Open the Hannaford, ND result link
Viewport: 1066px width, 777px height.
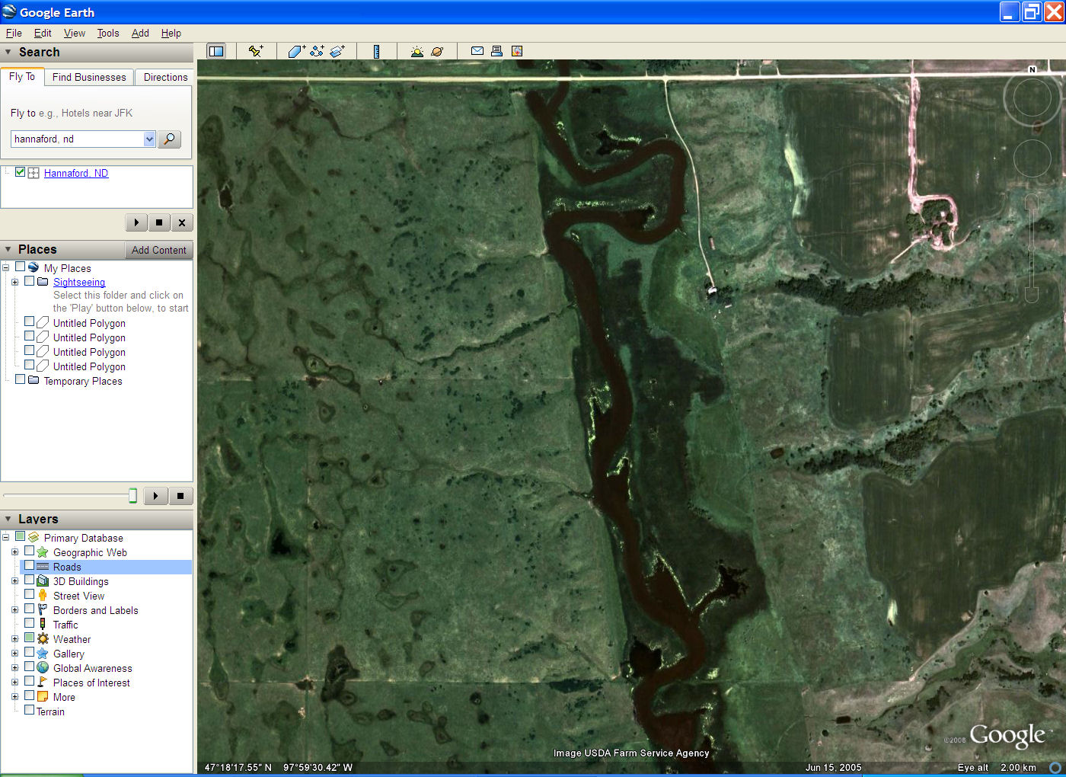[76, 173]
